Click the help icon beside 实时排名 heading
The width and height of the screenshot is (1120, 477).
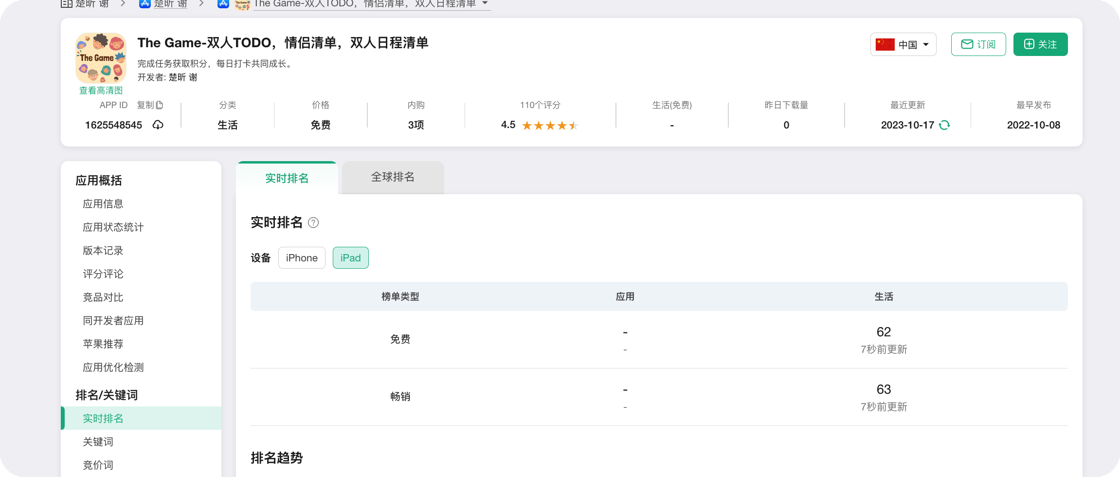pyautogui.click(x=313, y=223)
